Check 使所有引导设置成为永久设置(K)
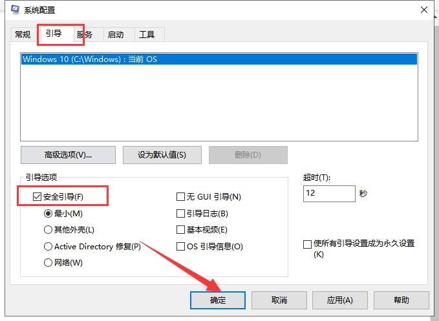This screenshot has width=439, height=321. pos(307,244)
